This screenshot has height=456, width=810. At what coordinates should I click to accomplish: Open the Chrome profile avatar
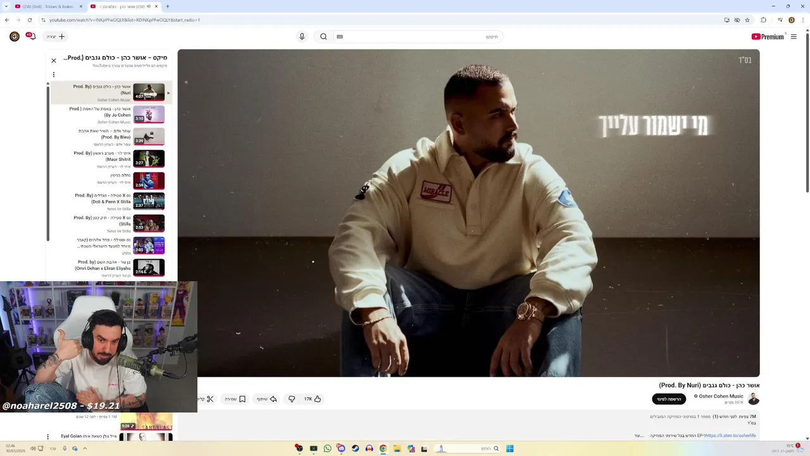click(x=791, y=20)
